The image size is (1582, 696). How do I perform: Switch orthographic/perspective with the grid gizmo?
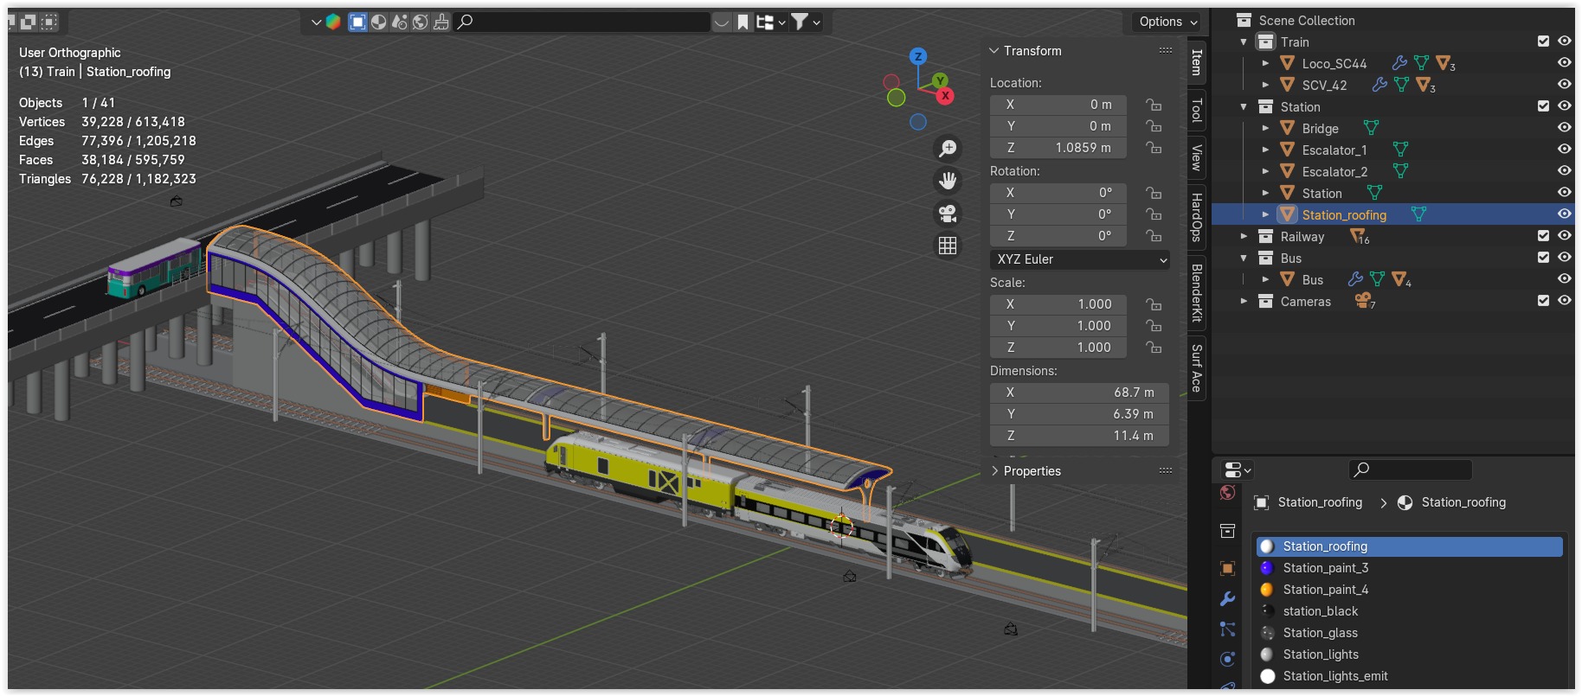point(949,246)
